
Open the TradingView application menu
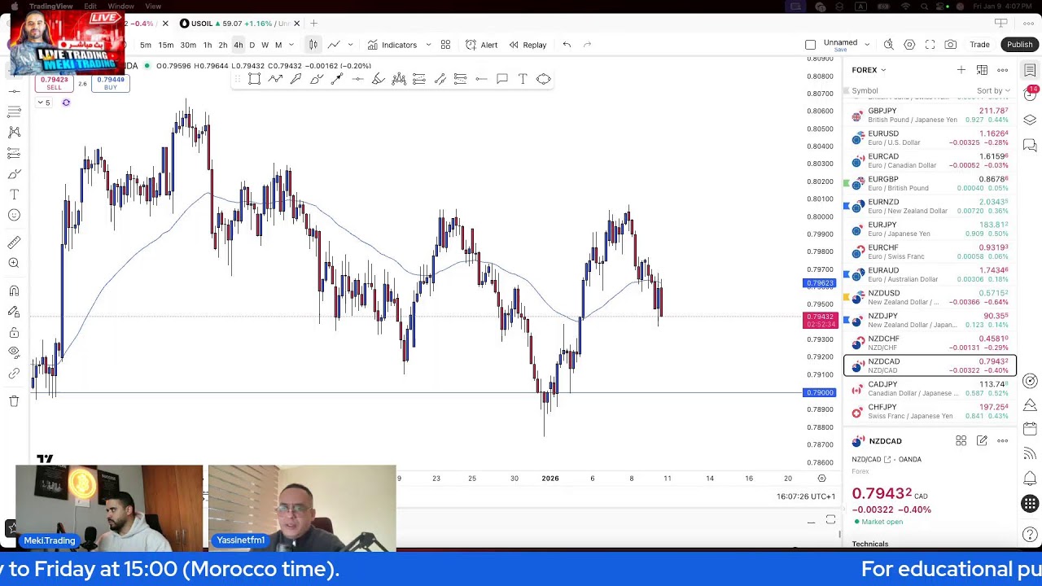click(x=50, y=6)
